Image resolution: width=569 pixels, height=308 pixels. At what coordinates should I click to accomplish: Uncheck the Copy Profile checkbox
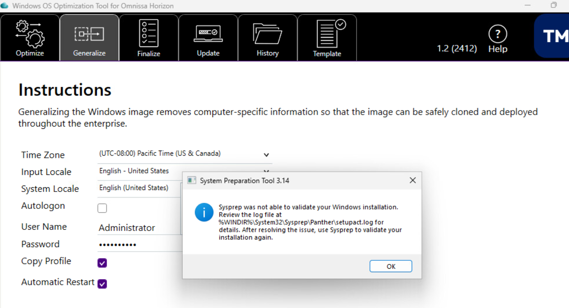(102, 263)
